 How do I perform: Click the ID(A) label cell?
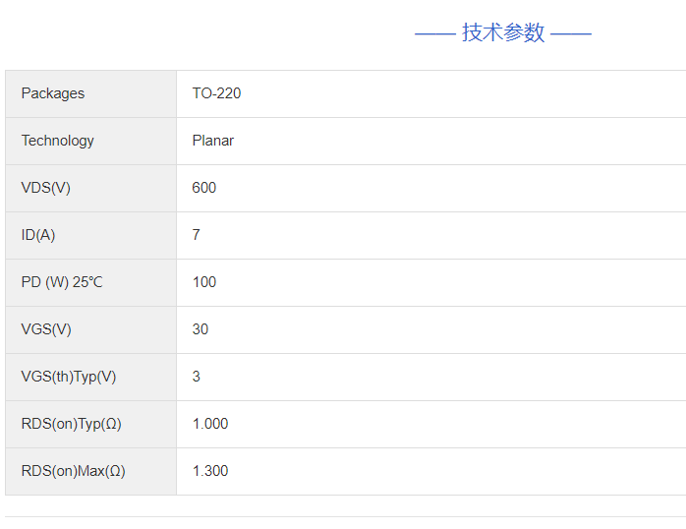point(38,235)
